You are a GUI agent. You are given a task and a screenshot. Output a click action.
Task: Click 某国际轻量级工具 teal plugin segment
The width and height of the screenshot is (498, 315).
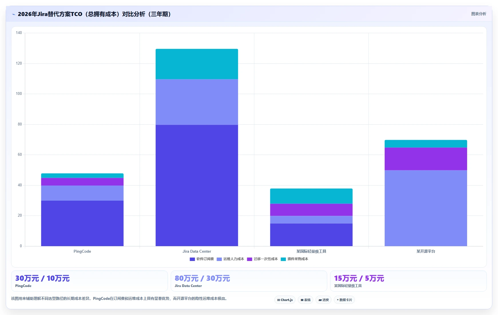click(x=311, y=196)
